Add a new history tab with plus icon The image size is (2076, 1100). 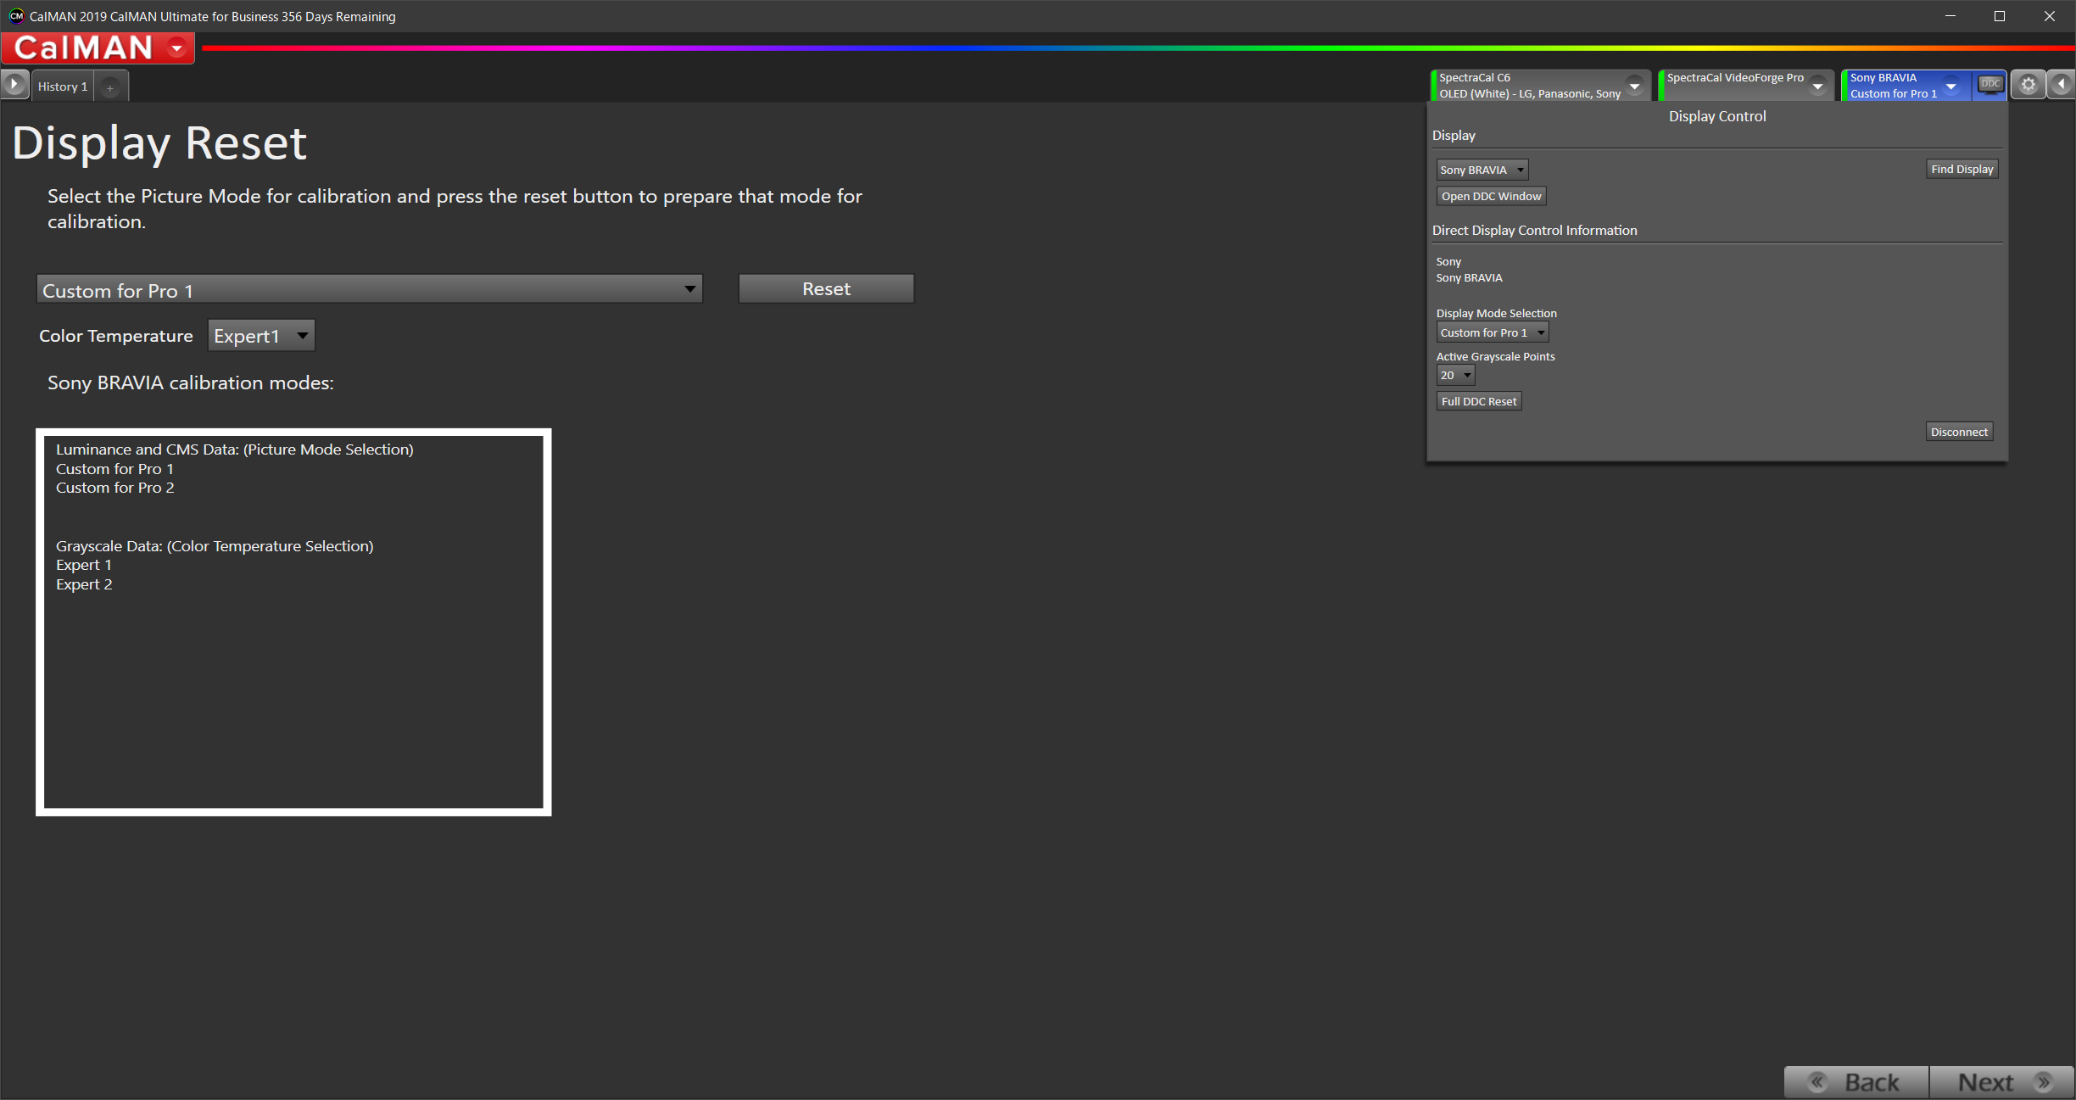point(110,87)
